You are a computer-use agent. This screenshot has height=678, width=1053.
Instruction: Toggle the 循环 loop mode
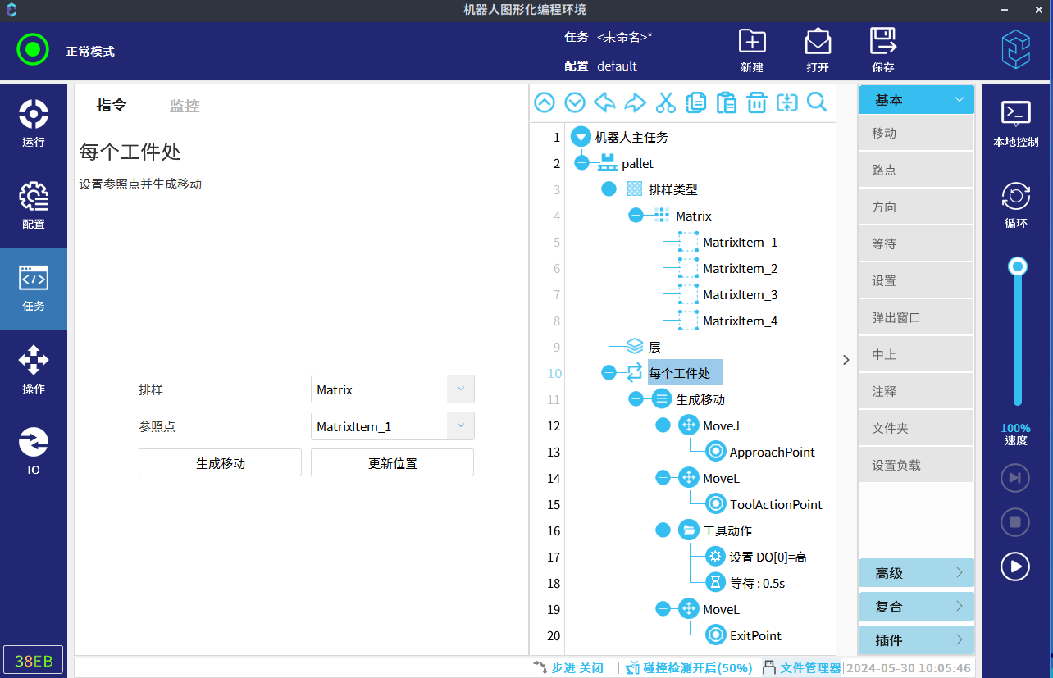tap(1016, 205)
